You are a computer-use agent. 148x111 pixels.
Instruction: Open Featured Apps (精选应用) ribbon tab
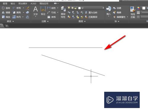44,4
